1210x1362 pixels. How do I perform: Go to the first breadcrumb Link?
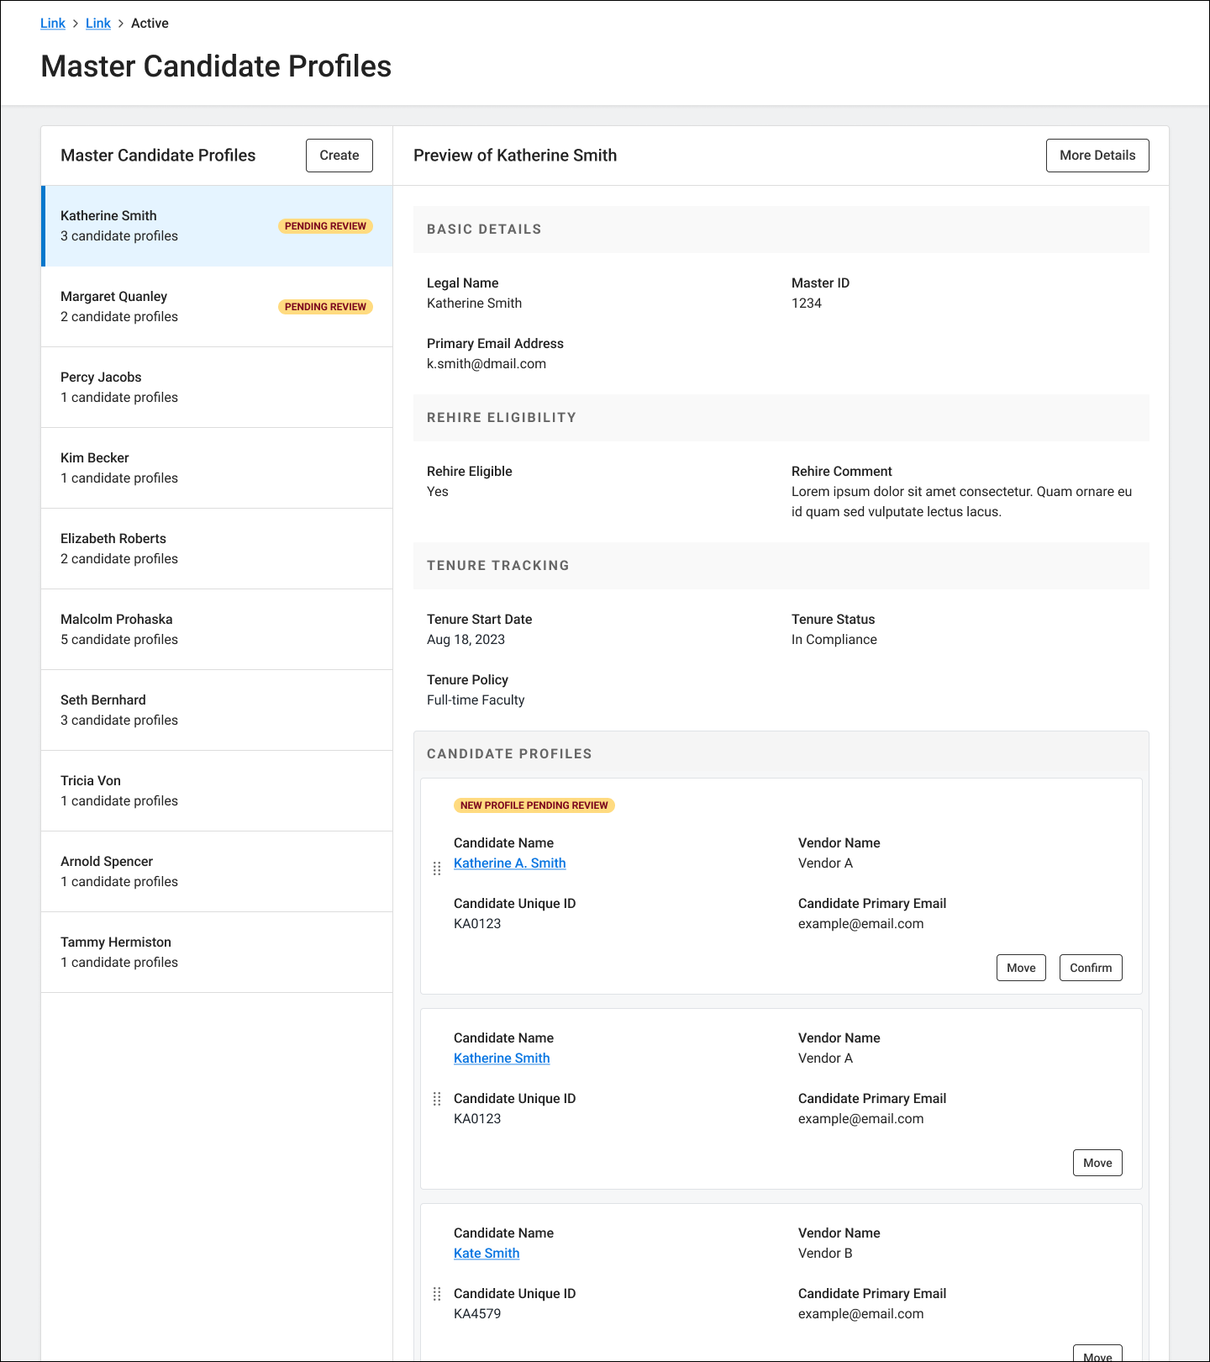coord(53,24)
